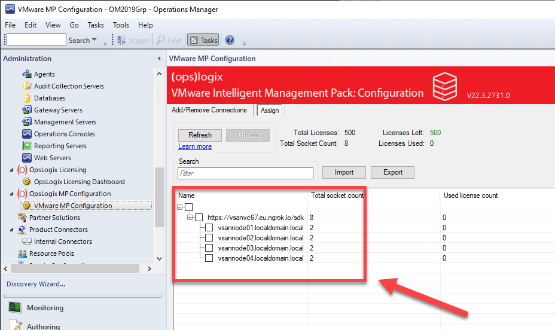This screenshot has width=555, height=330.
Task: Click the Databases icon
Action: (x=27, y=98)
